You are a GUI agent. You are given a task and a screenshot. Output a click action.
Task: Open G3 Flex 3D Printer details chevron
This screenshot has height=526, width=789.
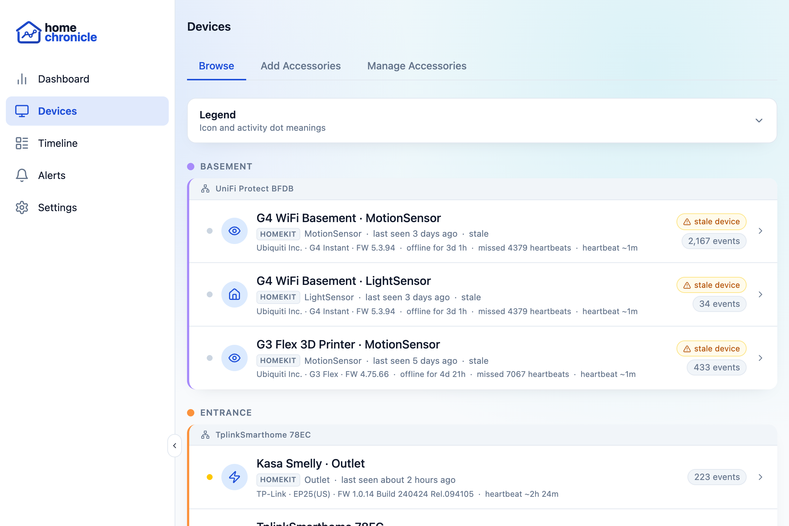click(761, 358)
